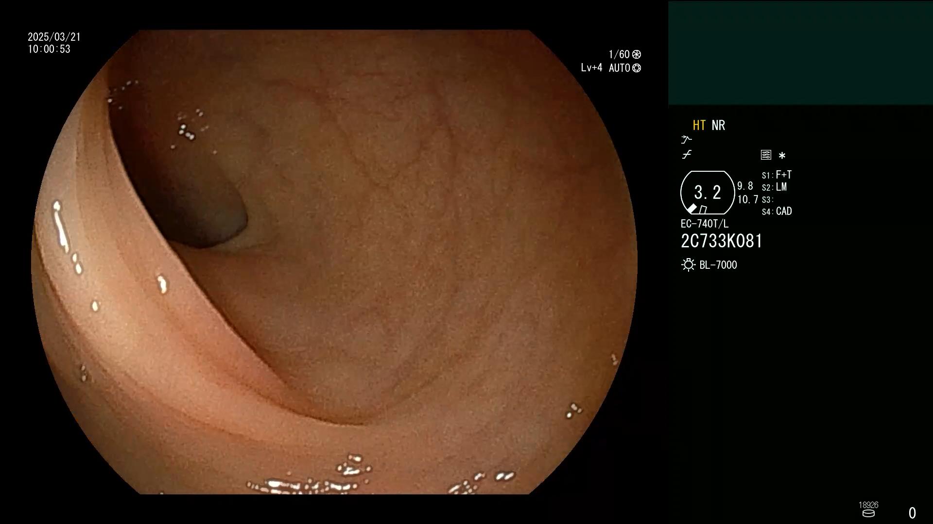
Task: Click the tone curve icon below it
Action: point(687,155)
